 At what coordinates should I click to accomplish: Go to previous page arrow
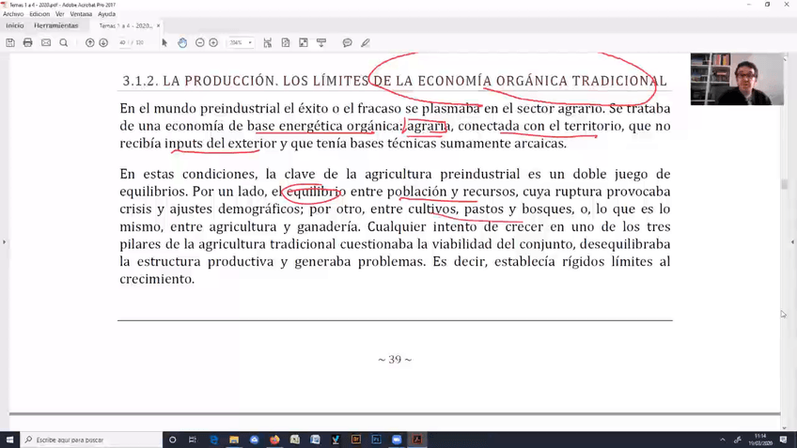coord(90,42)
